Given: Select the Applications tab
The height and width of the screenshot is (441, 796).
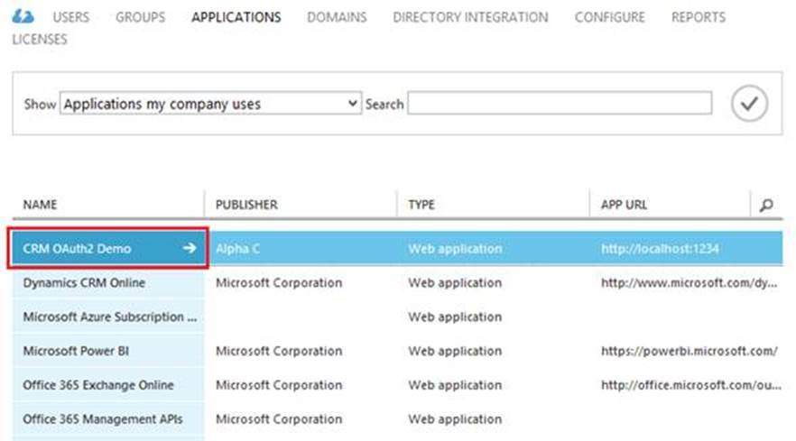Looking at the screenshot, I should [x=236, y=17].
